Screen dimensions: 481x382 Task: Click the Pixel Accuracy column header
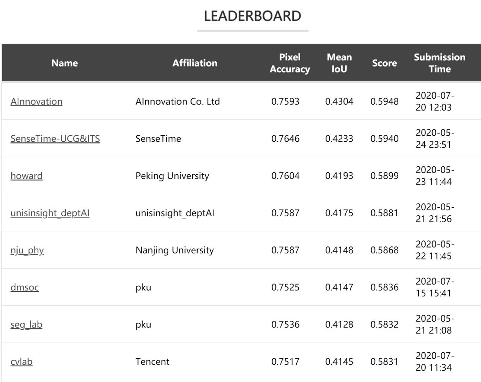(290, 63)
